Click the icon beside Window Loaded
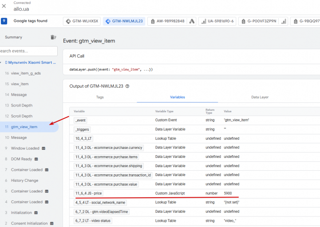 click(43, 148)
